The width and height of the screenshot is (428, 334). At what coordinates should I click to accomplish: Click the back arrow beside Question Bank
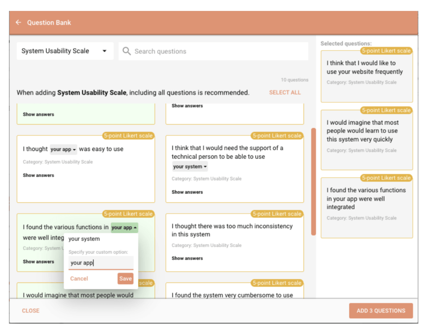click(18, 23)
